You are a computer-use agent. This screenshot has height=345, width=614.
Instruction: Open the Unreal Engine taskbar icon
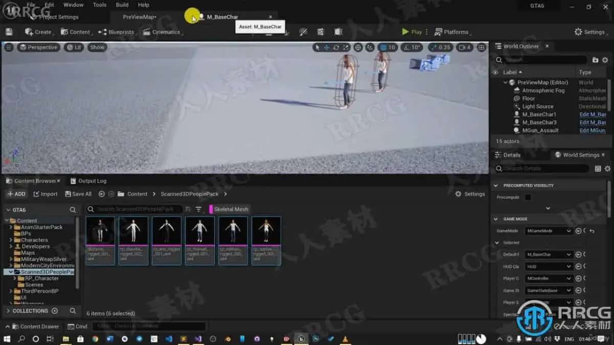[x=302, y=338]
